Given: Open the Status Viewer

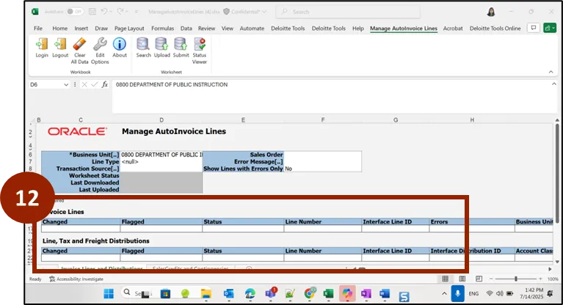Looking at the screenshot, I should coord(200,47).
